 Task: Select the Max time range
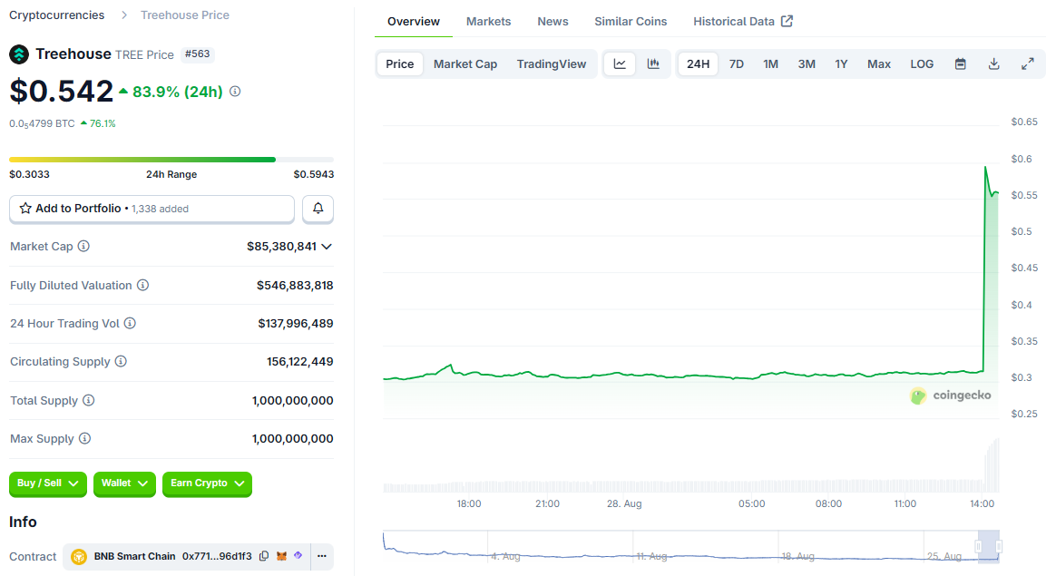click(x=879, y=64)
